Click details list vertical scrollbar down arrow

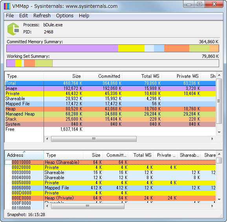coord(219,200)
